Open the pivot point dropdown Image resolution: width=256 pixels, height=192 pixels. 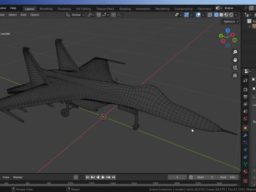pyautogui.click(x=91, y=15)
